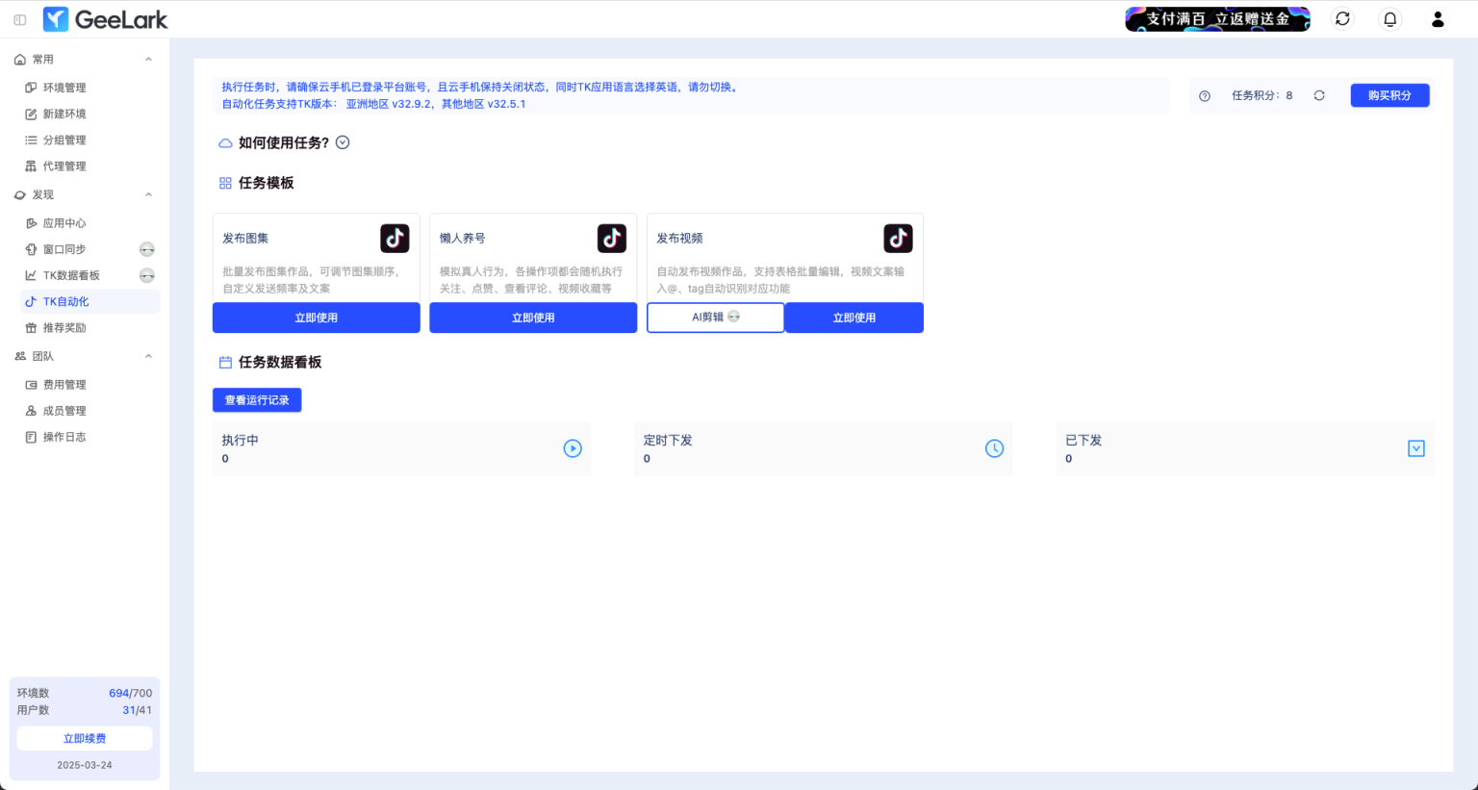
Task: Refresh the task points balance
Action: [x=1319, y=95]
